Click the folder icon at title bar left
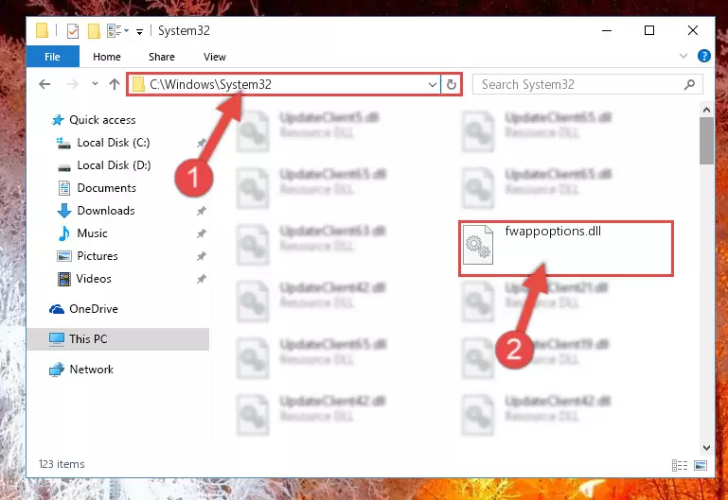 click(42, 30)
